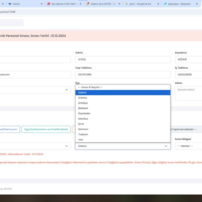Click the Adres İkamet Adresi text area
Image resolution: width=202 pixels, height=202 pixels.
[188, 93]
